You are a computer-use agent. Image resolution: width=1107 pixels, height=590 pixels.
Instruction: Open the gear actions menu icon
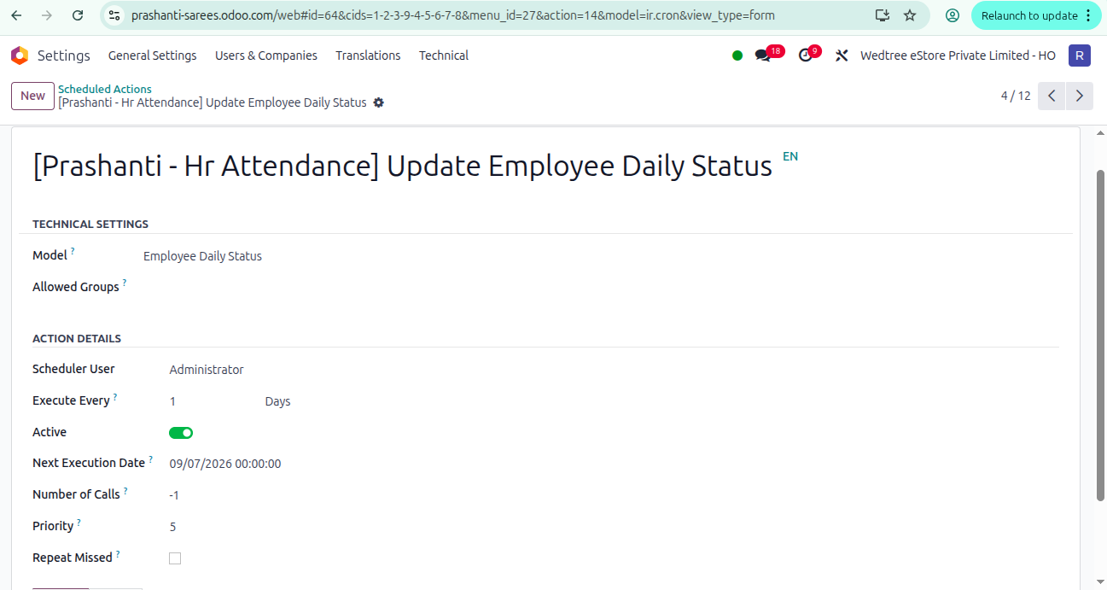point(379,102)
